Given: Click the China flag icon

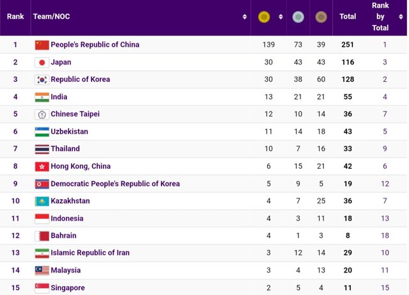Looking at the screenshot, I should click(x=42, y=45).
